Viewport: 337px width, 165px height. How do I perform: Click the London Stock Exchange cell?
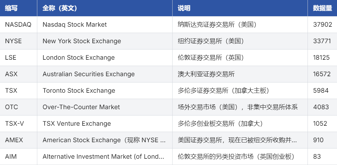[78, 58]
